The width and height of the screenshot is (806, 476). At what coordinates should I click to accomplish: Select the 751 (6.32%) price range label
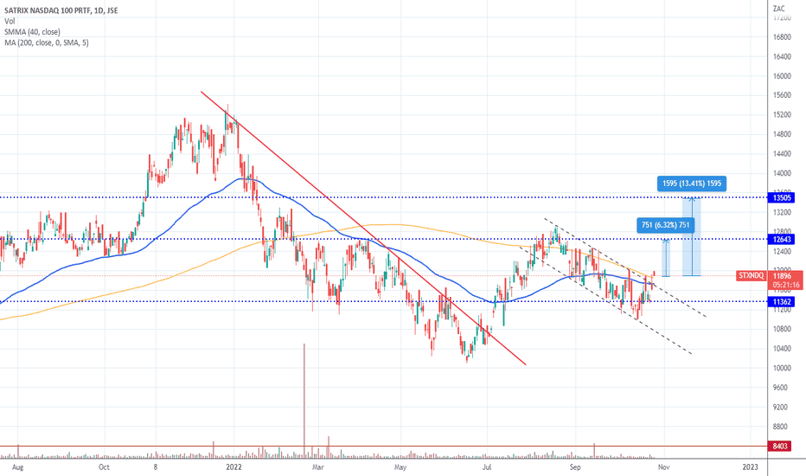point(665,225)
